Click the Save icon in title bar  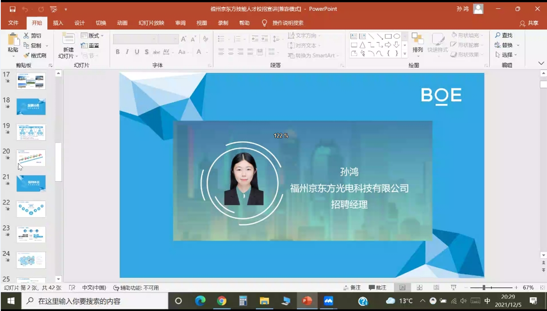(x=12, y=9)
